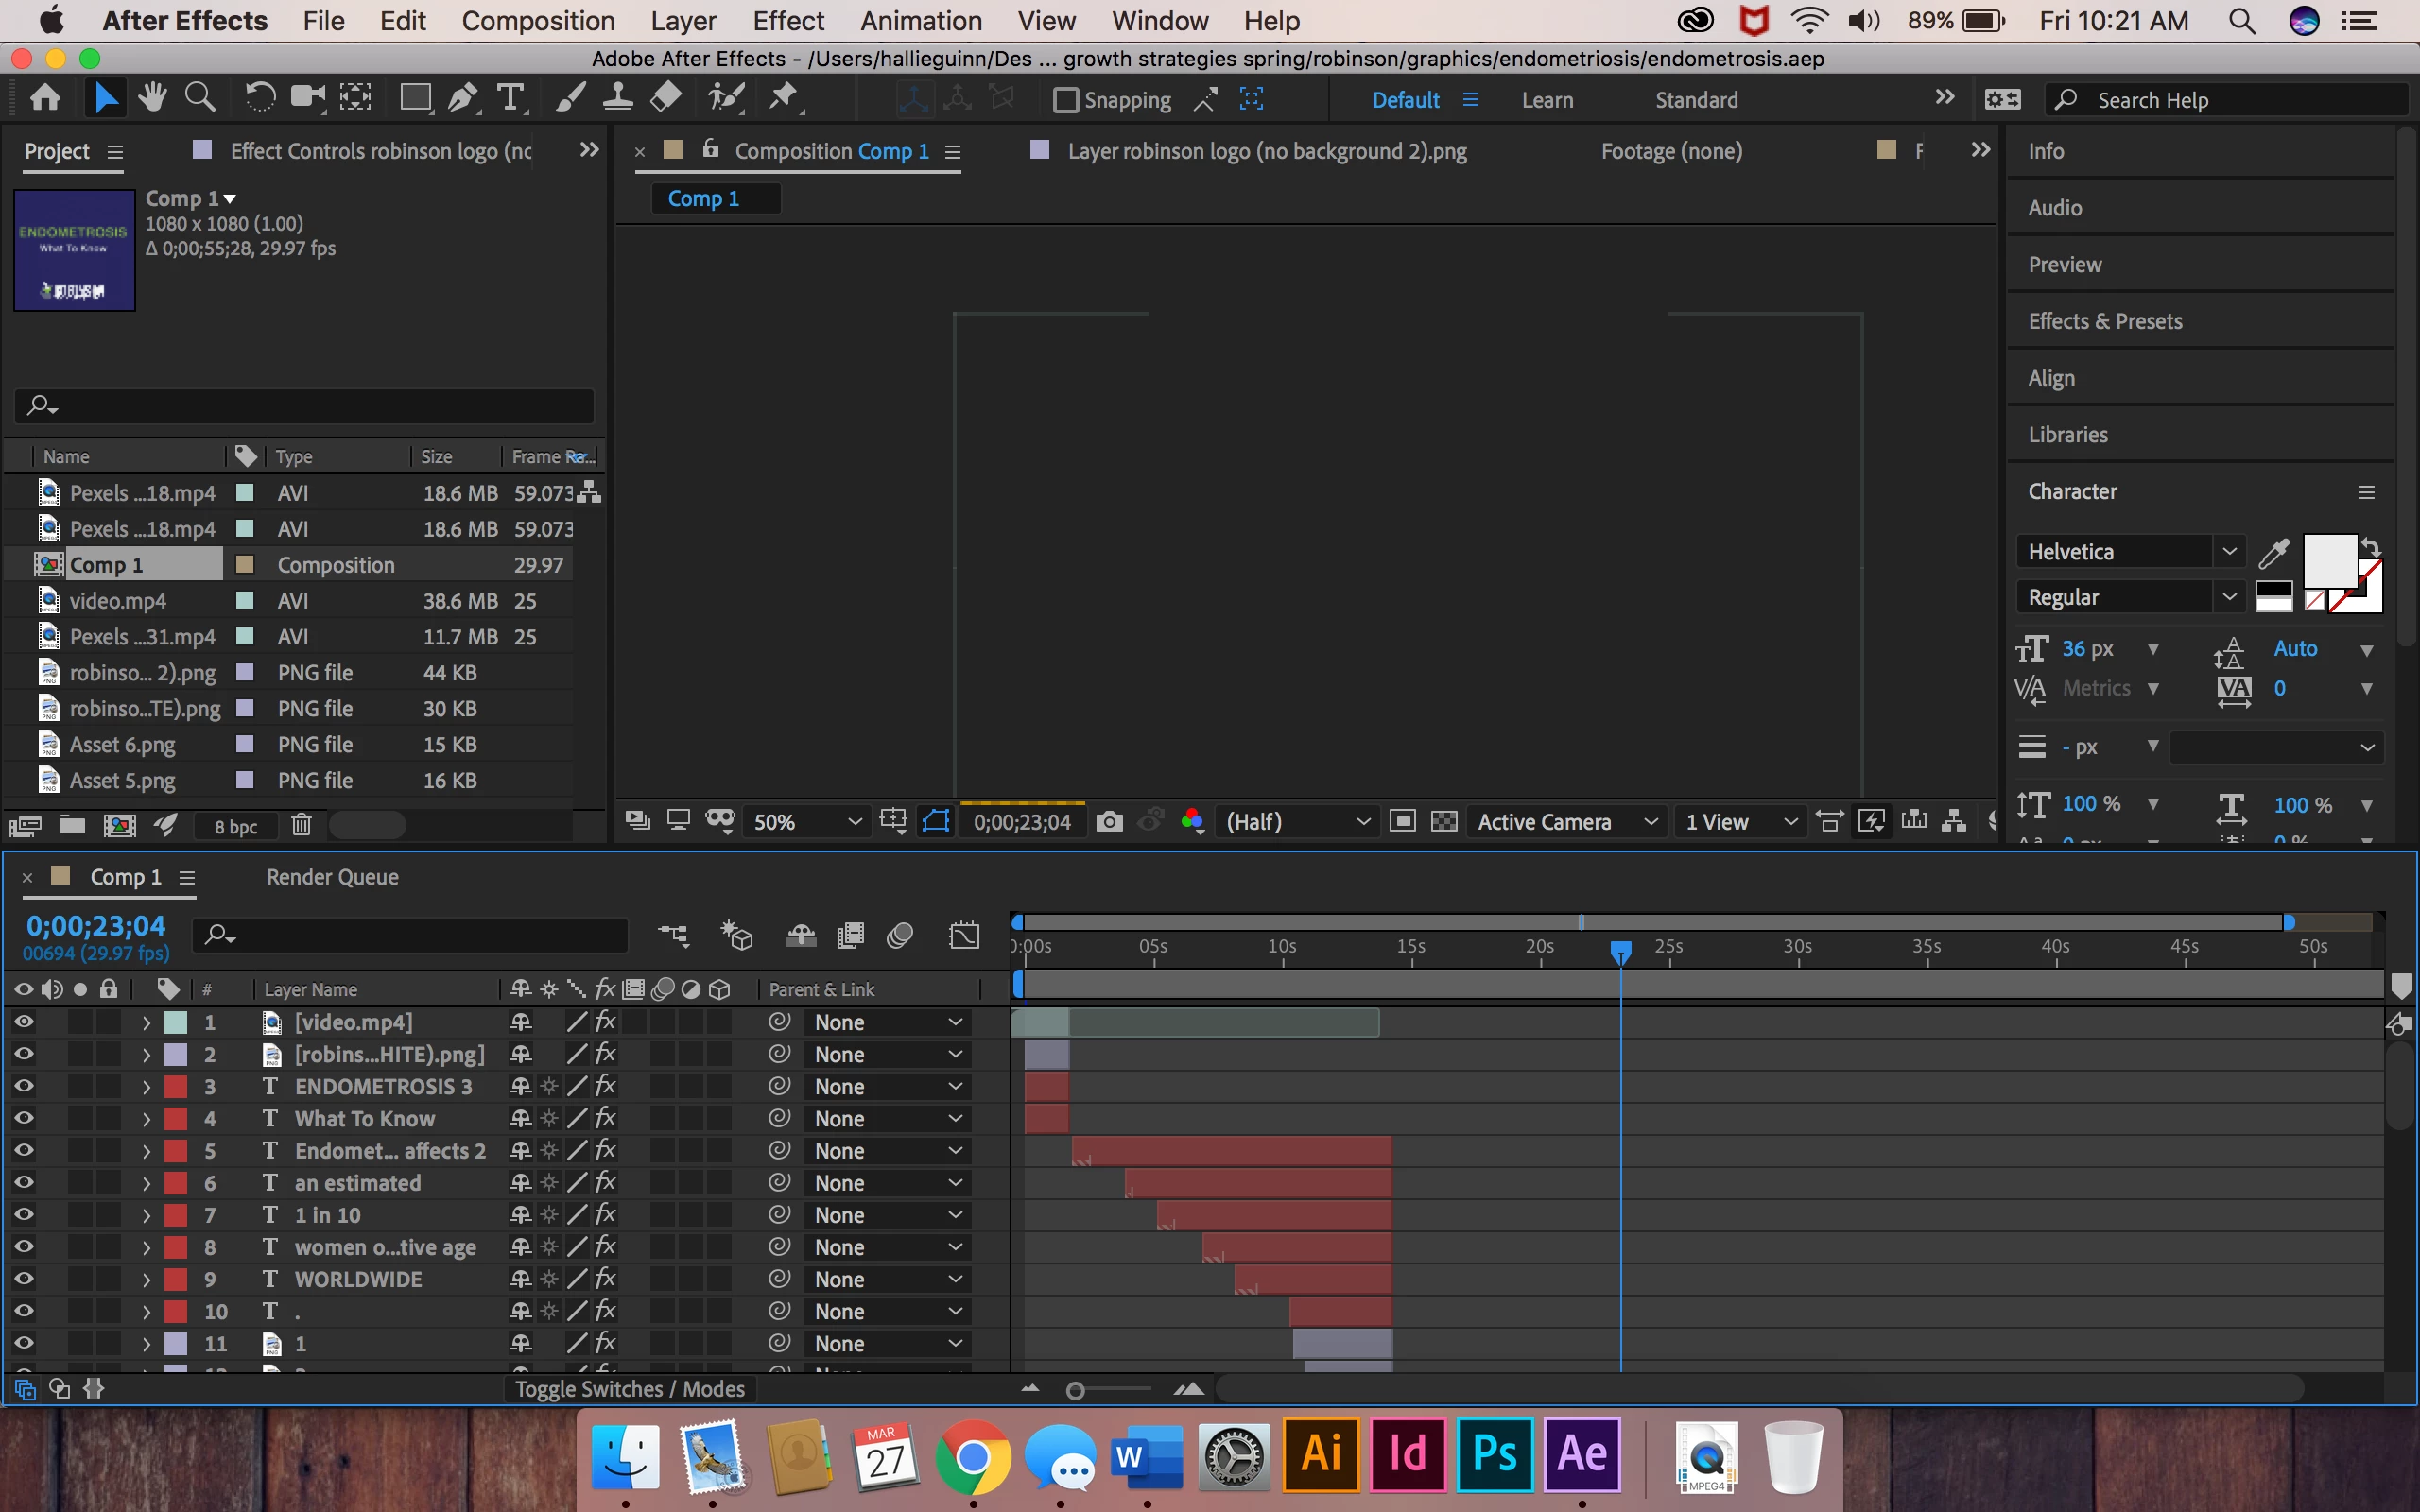Select the Type tool
2420x1512 pixels.
point(510,98)
